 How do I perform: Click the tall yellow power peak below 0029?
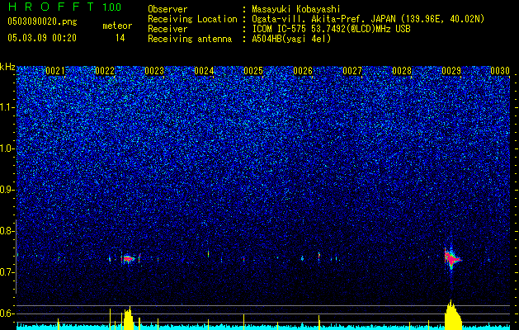(x=452, y=314)
